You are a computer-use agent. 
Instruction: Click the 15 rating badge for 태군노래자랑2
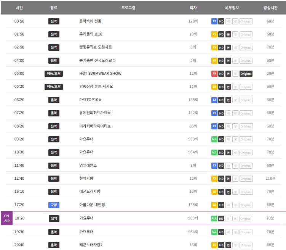[214, 245]
